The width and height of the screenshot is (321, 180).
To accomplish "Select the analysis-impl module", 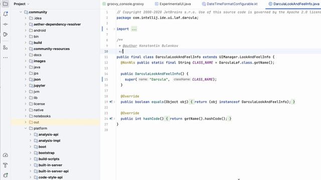I will [x=49, y=140].
